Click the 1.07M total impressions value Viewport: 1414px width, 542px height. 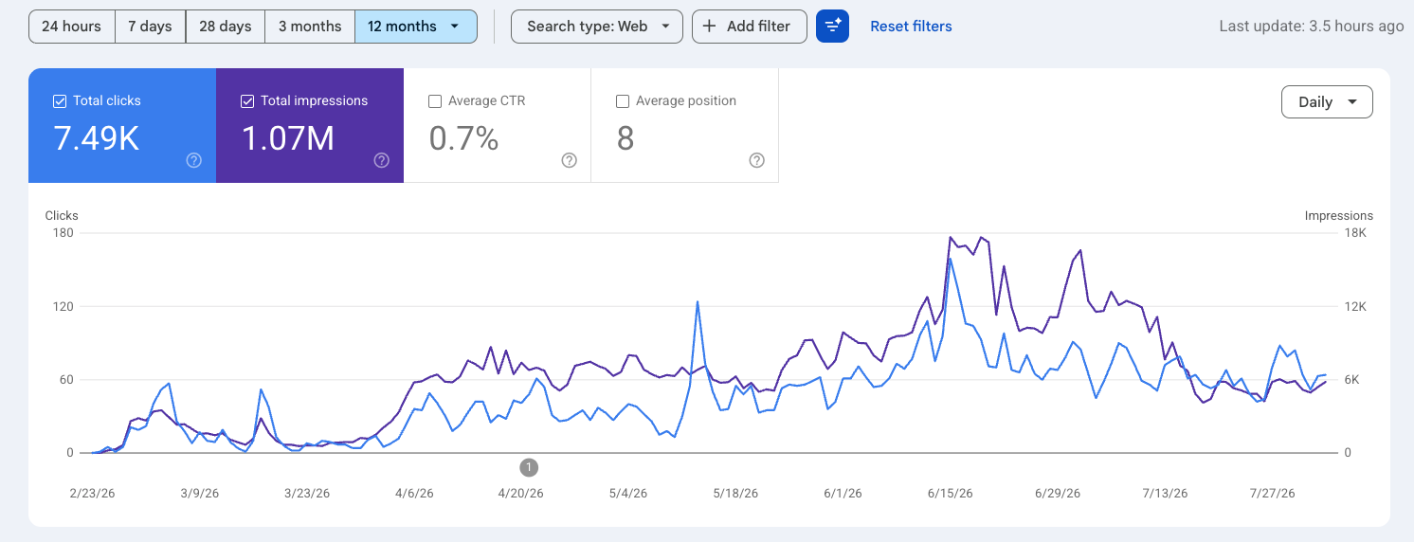point(288,138)
